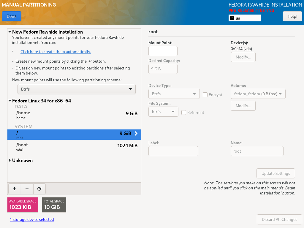Click the Discard All Changes button
The height and width of the screenshot is (228, 304).
tap(279, 219)
